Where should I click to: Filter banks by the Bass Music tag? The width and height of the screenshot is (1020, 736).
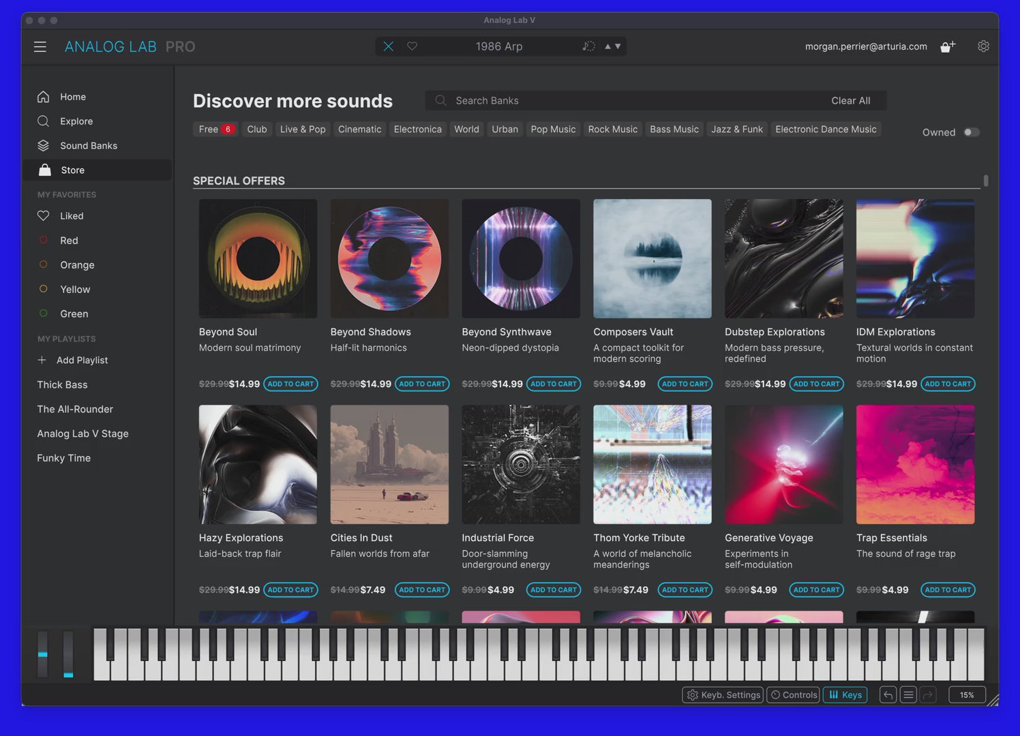pyautogui.click(x=674, y=129)
